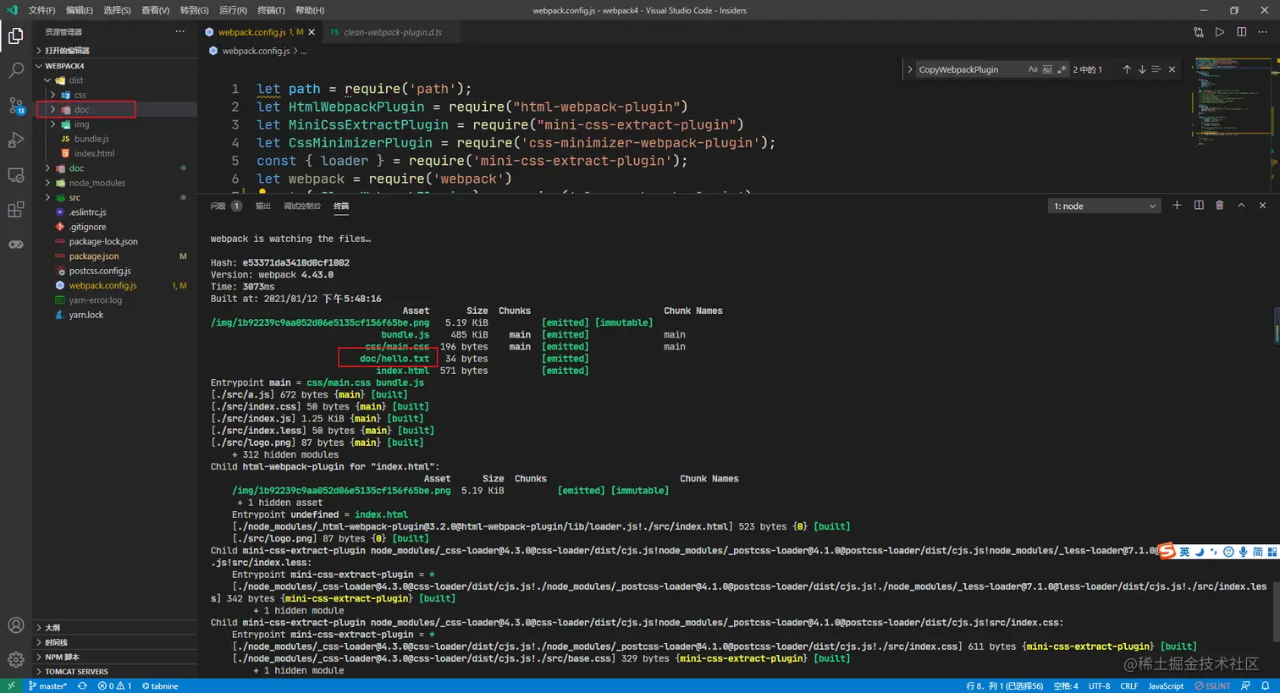Open the 文件(F) menu
The height and width of the screenshot is (693, 1280).
41,10
